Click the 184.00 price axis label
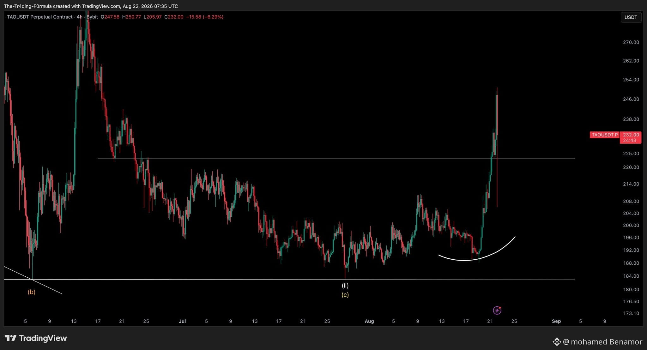Viewport: 647px width, 350px height. [x=631, y=276]
